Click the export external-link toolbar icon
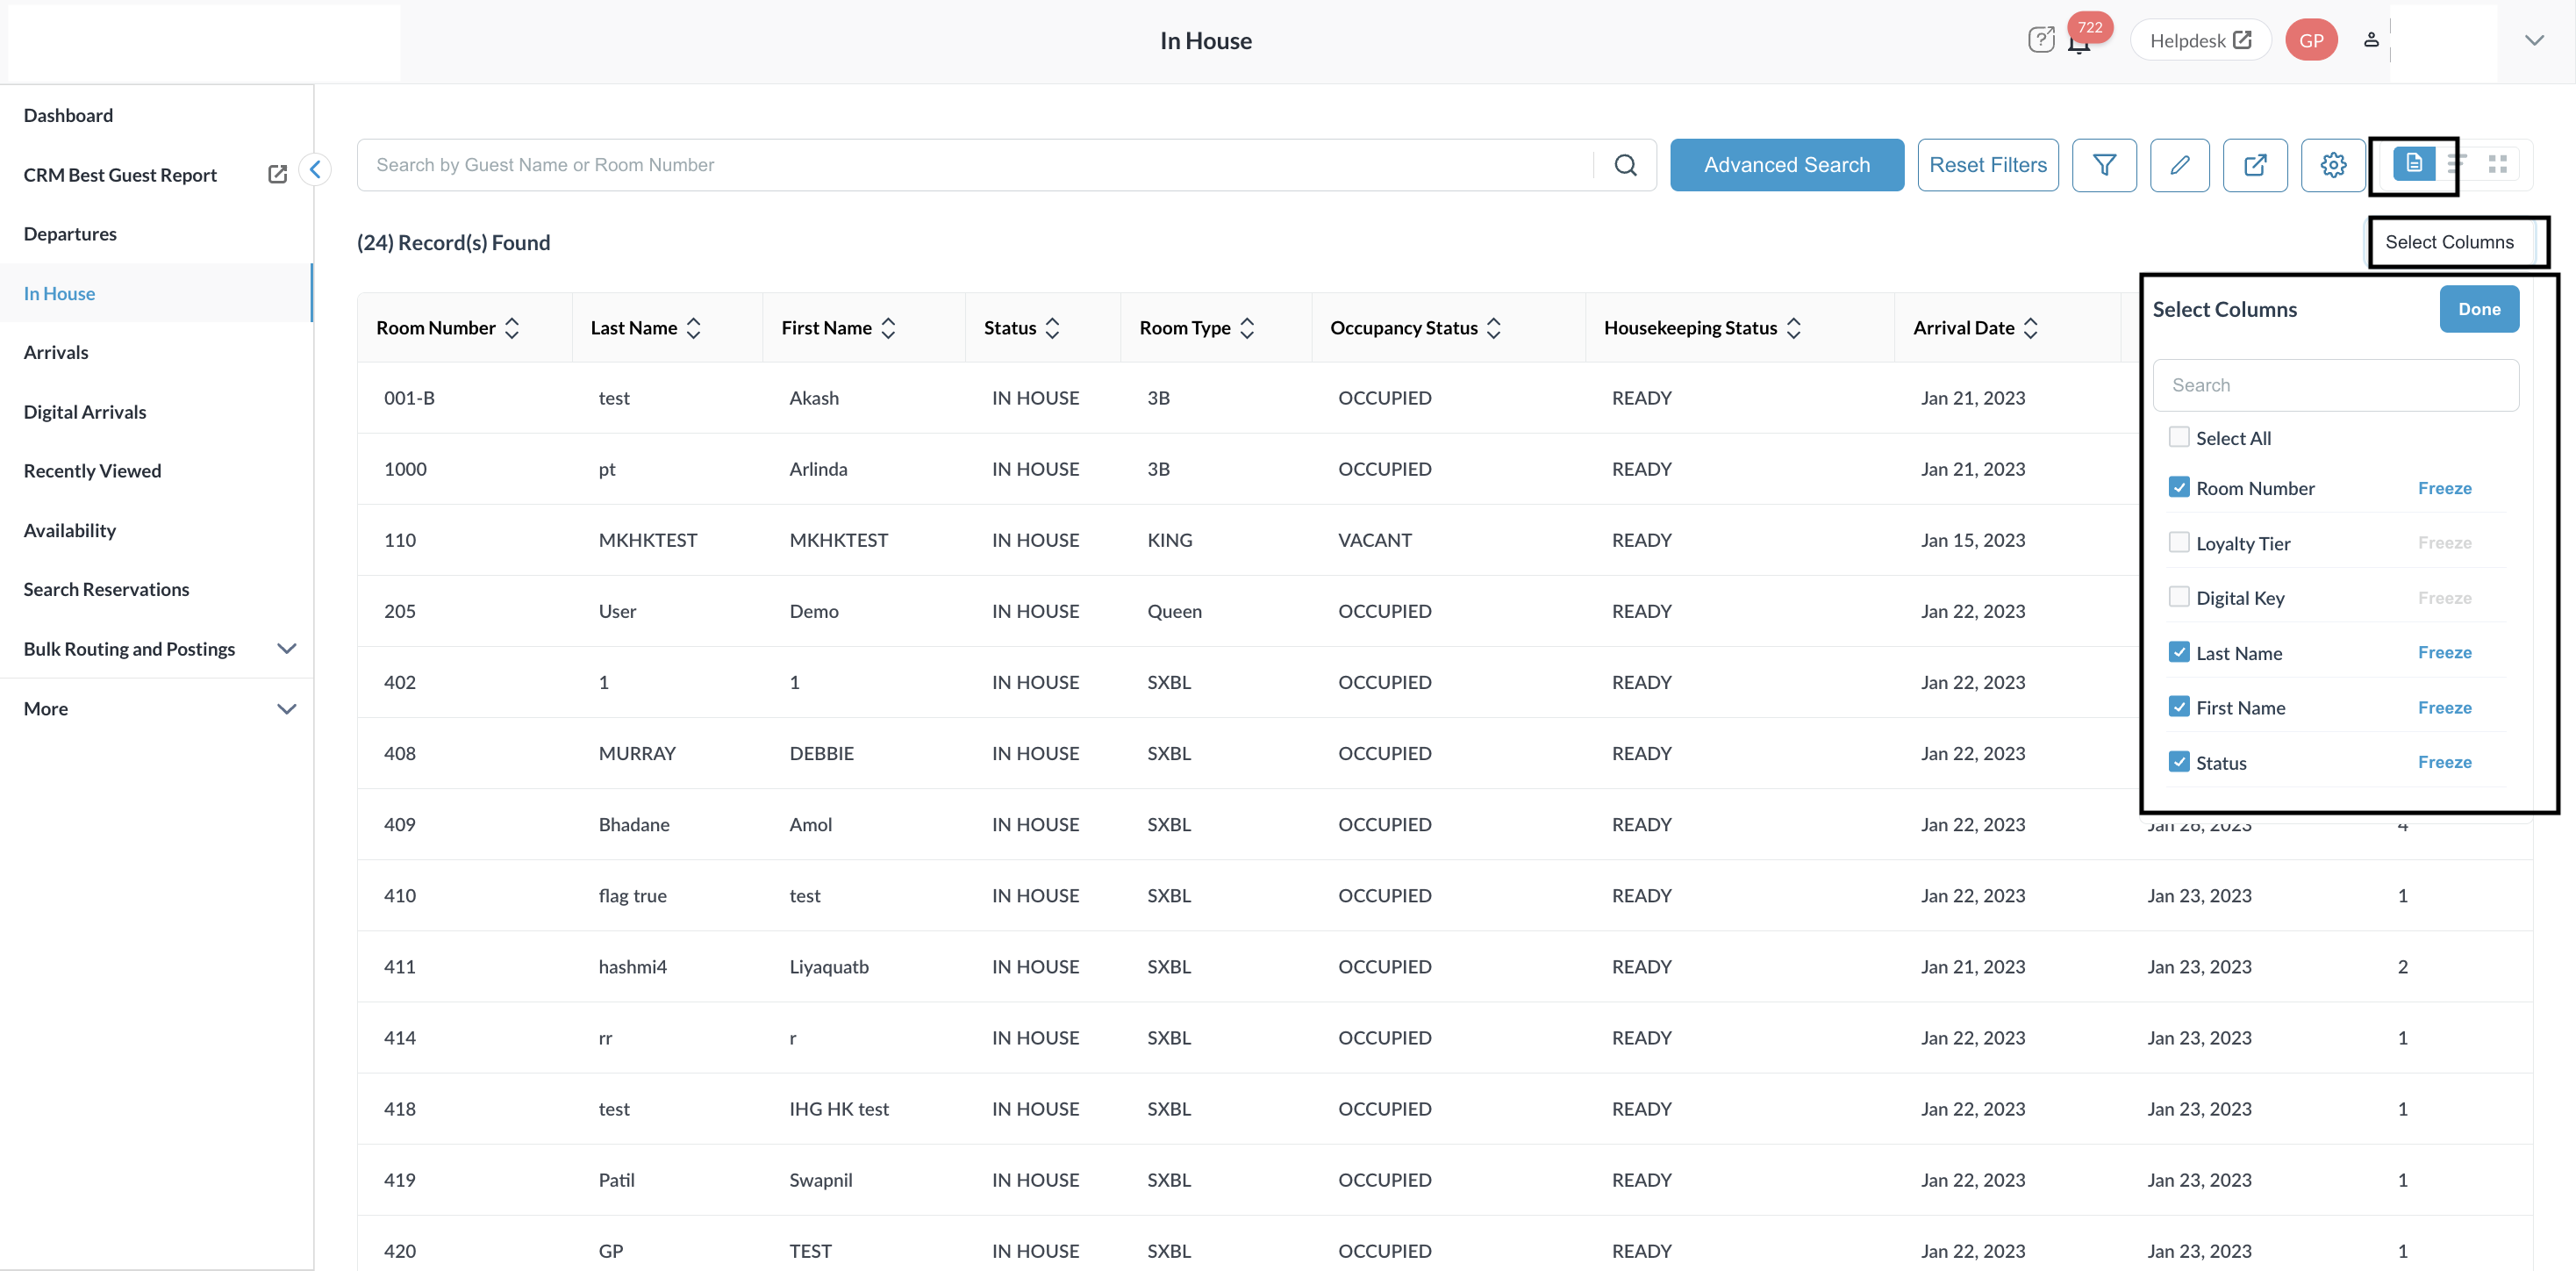Viewport: 2576px width, 1271px height. (2254, 165)
